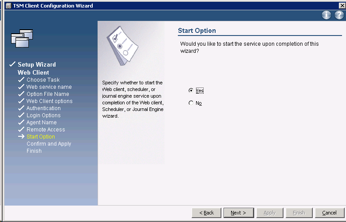Select the Yes radio button
346x222 pixels.
pyautogui.click(x=191, y=91)
